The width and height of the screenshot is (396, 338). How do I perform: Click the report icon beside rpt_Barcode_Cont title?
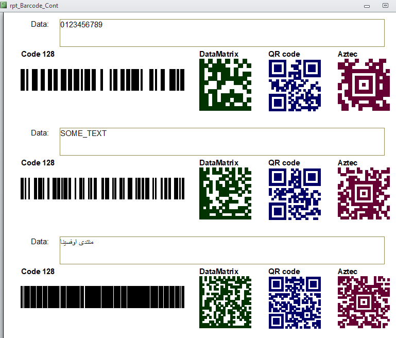(3, 5)
